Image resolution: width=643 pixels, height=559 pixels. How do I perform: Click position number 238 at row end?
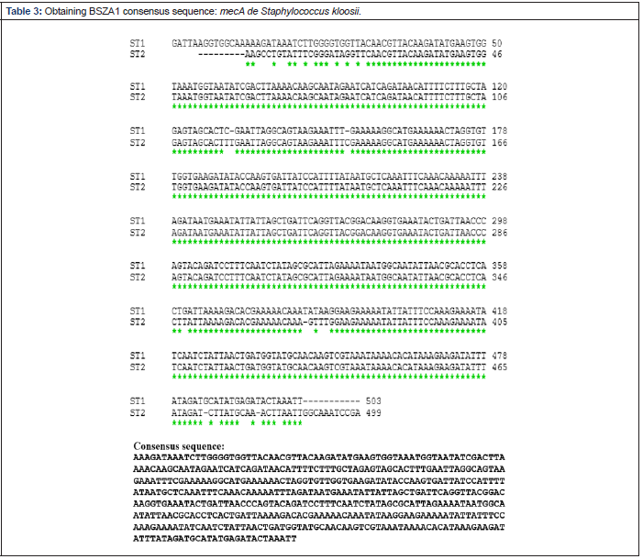point(500,173)
